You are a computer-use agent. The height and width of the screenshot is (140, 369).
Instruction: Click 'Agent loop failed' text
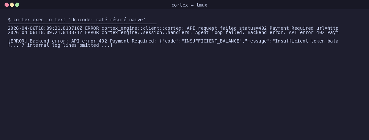[219, 32]
